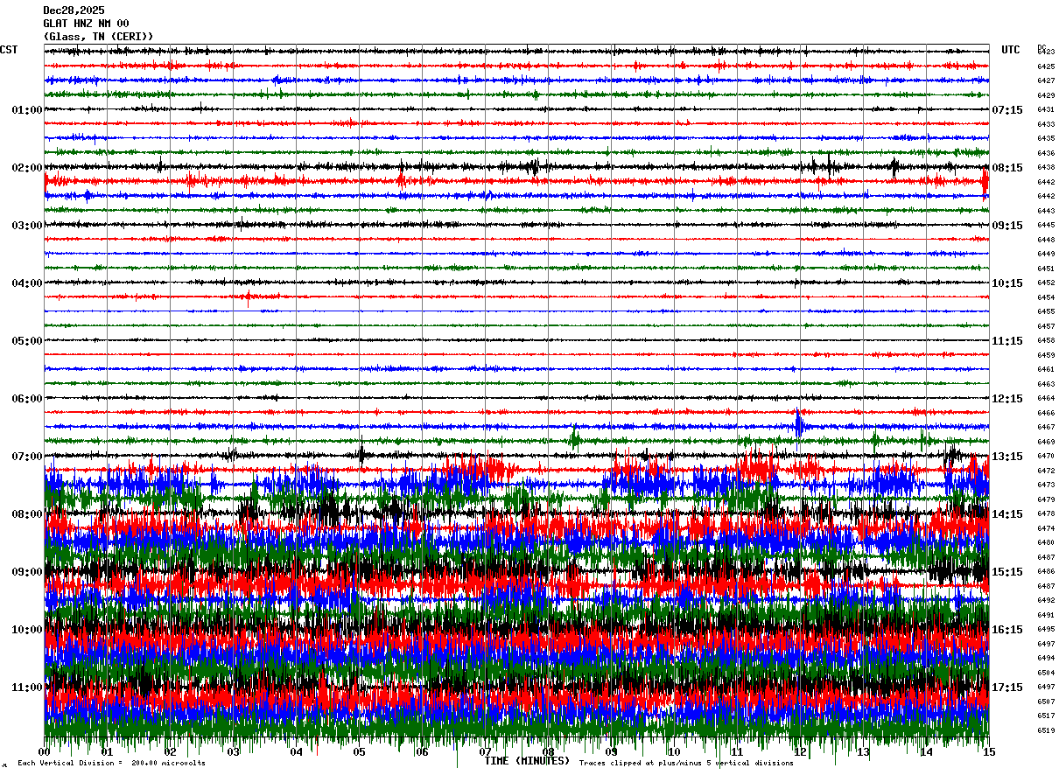Click the date label Dec28,2025
The image size is (1059, 775).
point(74,10)
